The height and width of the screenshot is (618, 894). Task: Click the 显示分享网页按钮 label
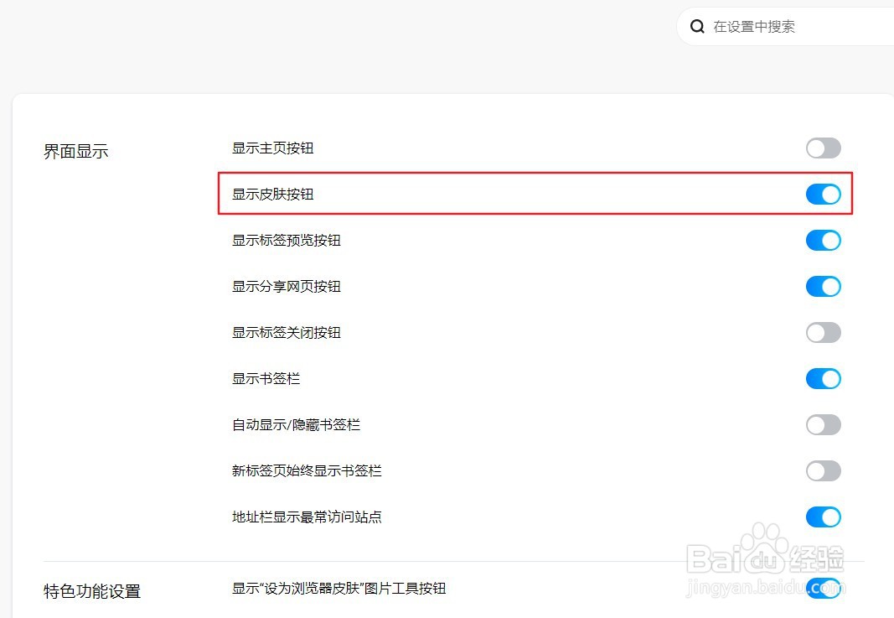[x=286, y=287]
